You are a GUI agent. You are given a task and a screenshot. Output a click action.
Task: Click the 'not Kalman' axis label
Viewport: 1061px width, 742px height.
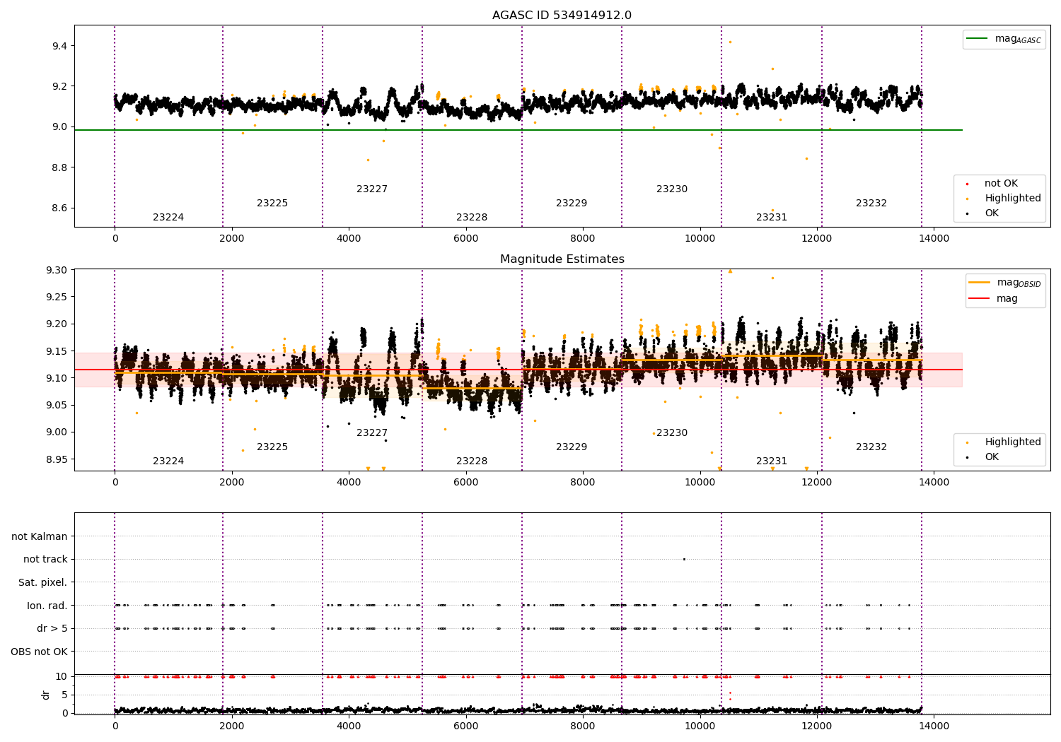click(x=40, y=536)
